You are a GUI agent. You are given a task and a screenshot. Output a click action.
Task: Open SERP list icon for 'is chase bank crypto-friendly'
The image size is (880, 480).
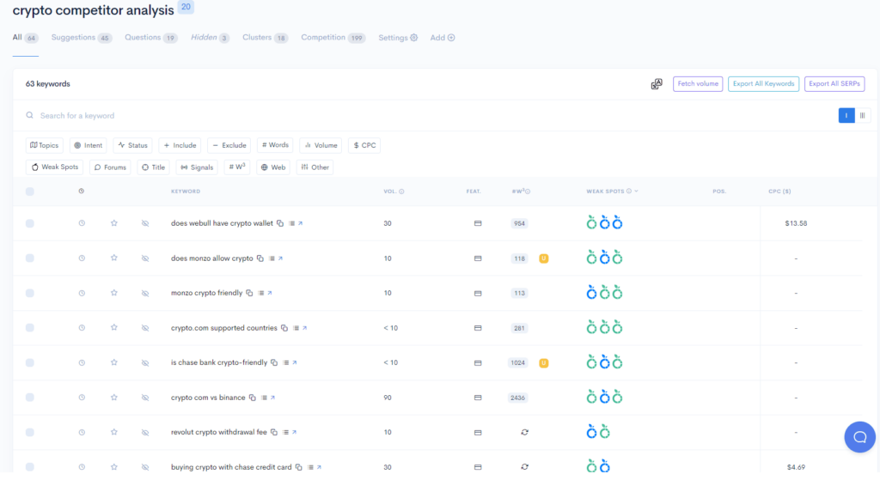coord(285,363)
